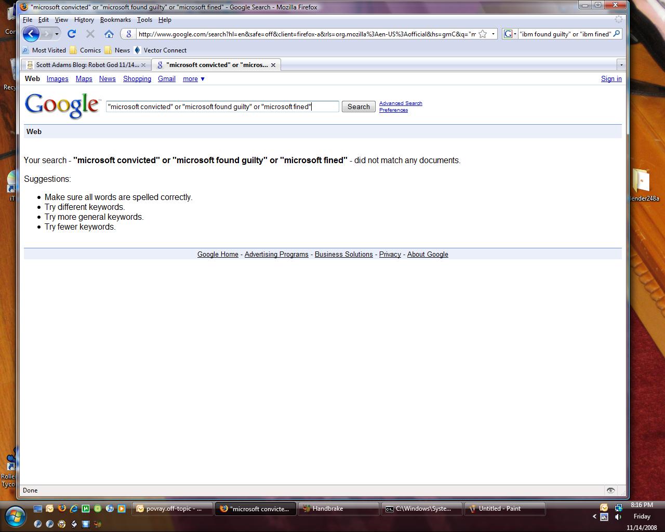The image size is (665, 532).
Task: Click the site favicon in the address bar
Action: [x=129, y=34]
